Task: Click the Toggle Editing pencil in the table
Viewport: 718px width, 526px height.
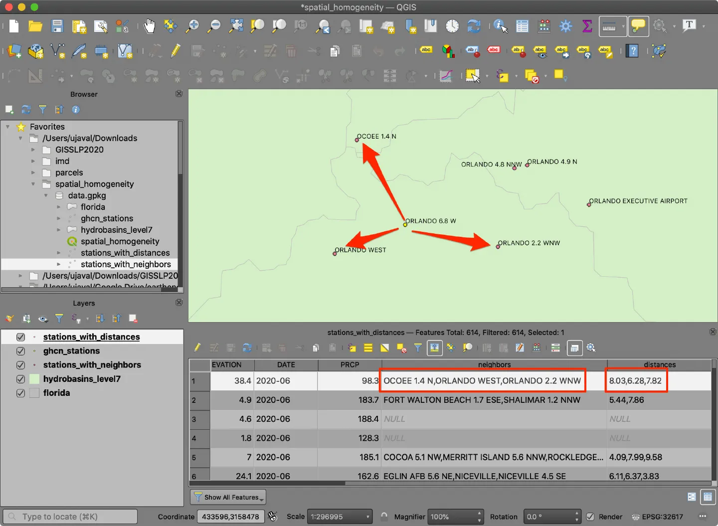Action: (x=197, y=348)
